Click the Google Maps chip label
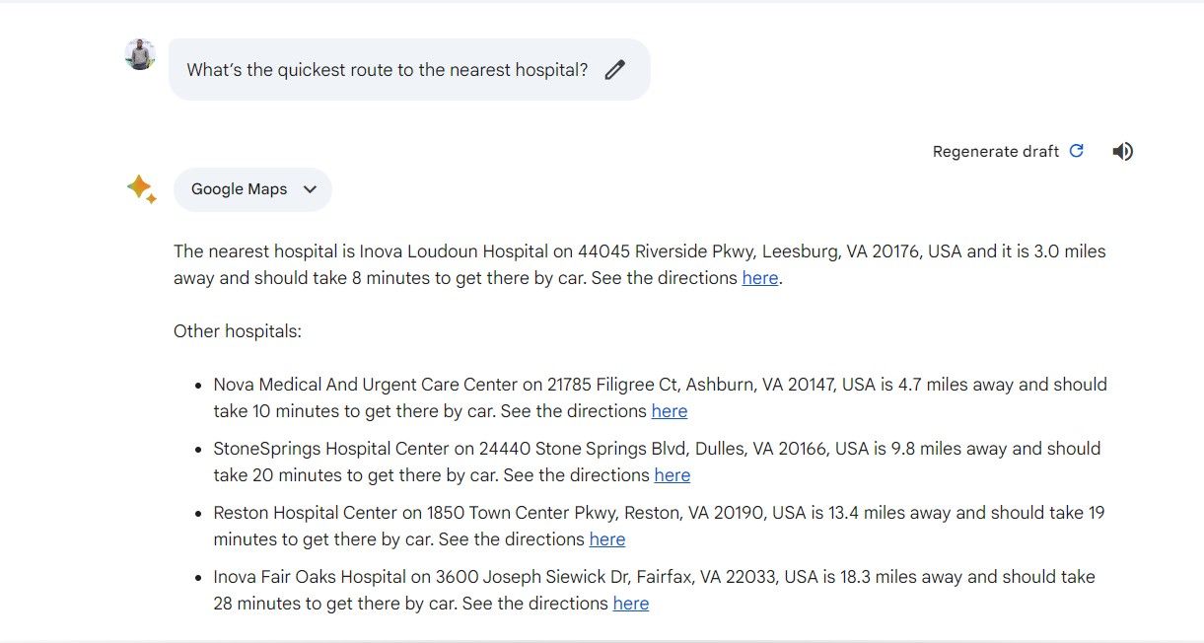The height and width of the screenshot is (643, 1204). click(239, 189)
